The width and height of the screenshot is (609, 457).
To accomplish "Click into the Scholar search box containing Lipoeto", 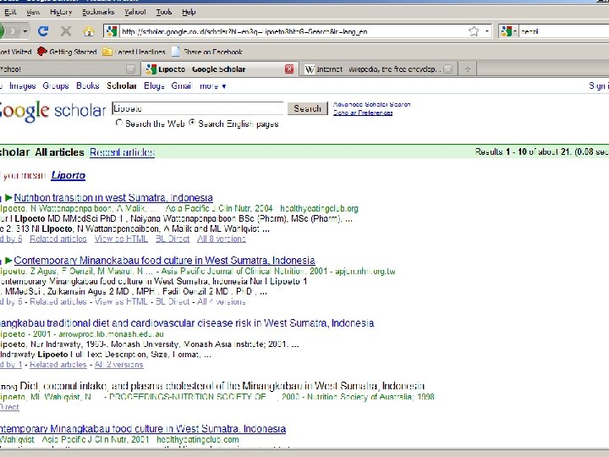I will [x=198, y=108].
